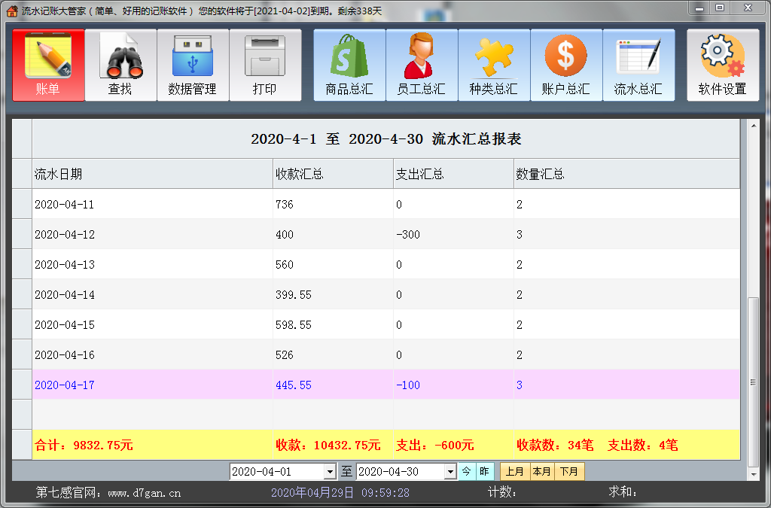Image resolution: width=771 pixels, height=508 pixels.
Task: Open 软件设置 (Software Settings)
Action: (x=722, y=65)
